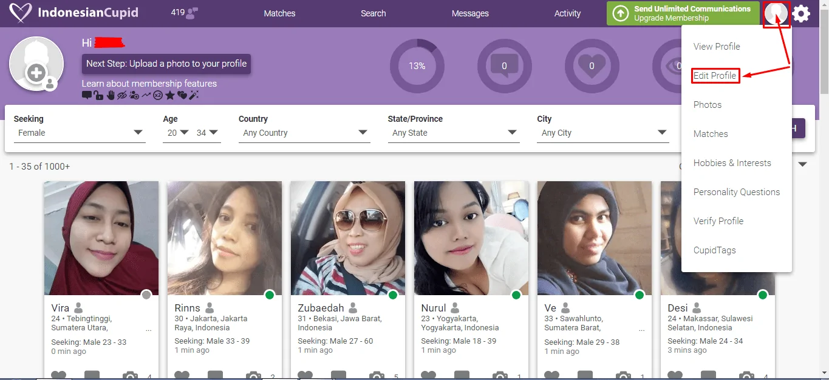
Task: Click the person icon beside Vira
Action: pyautogui.click(x=78, y=308)
